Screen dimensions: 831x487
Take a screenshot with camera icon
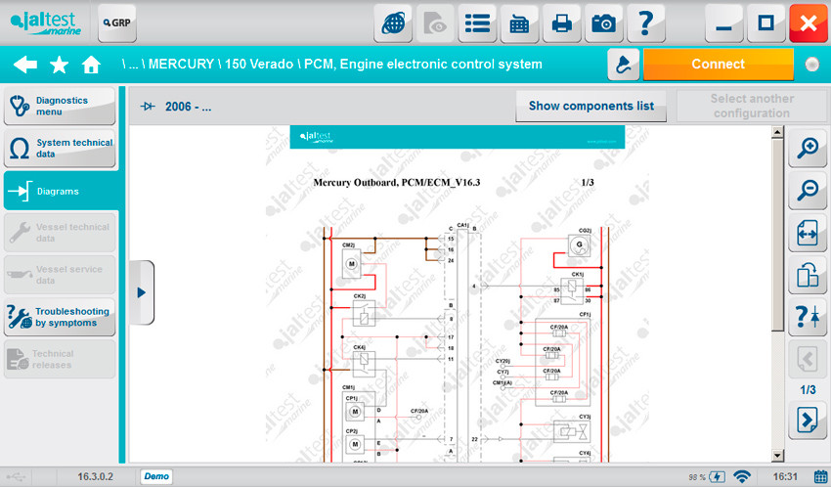click(x=603, y=23)
